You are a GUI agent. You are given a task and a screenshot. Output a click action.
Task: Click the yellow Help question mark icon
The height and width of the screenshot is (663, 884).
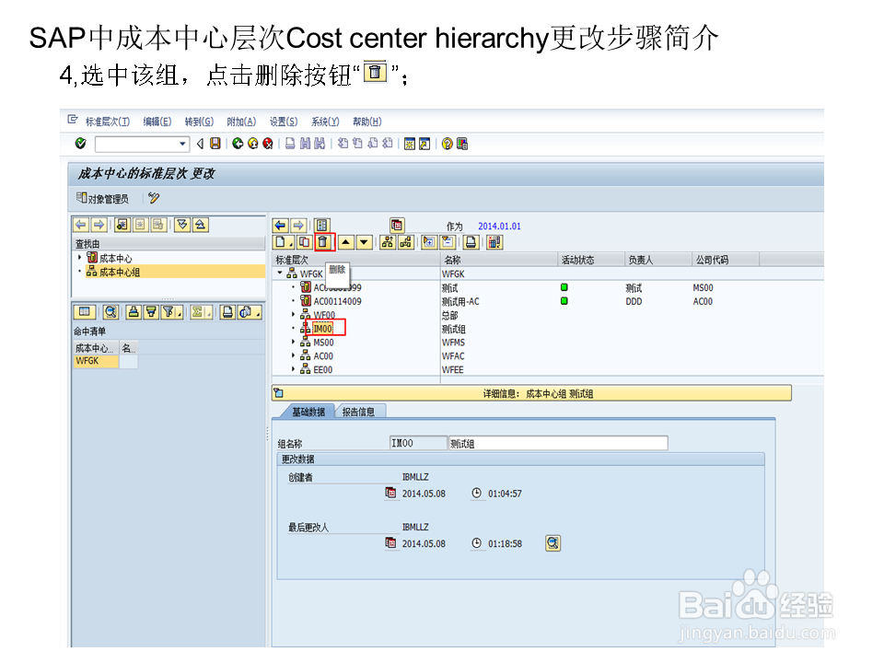pyautogui.click(x=448, y=144)
